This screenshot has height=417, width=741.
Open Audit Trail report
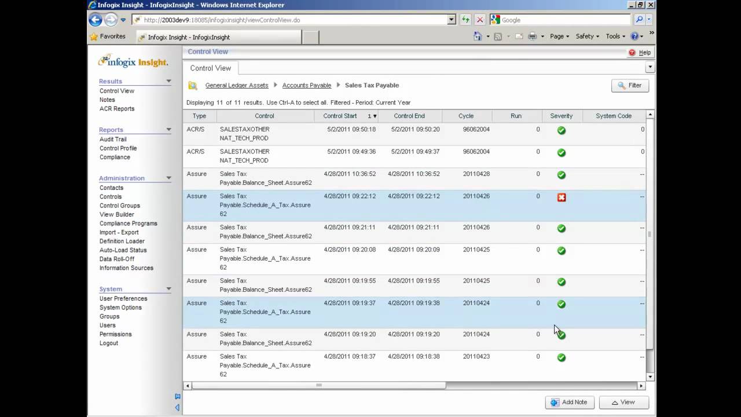point(113,140)
